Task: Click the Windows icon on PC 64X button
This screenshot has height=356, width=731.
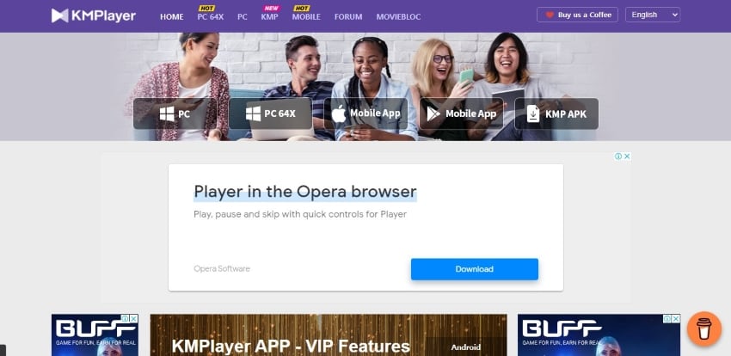Action: coord(253,114)
